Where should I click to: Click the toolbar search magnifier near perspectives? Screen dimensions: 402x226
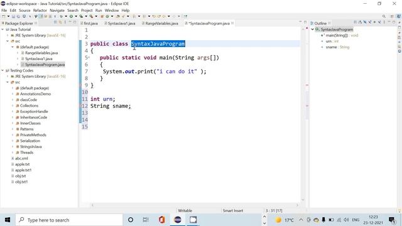point(384,16)
